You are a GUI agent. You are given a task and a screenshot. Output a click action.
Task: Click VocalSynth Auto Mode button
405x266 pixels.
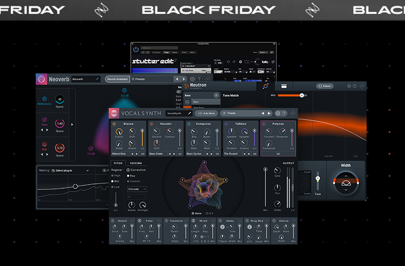(x=206, y=113)
